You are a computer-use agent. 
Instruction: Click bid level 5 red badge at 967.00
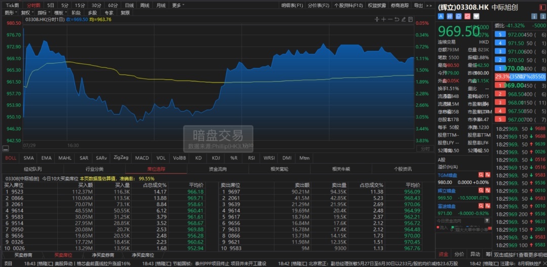point(500,120)
